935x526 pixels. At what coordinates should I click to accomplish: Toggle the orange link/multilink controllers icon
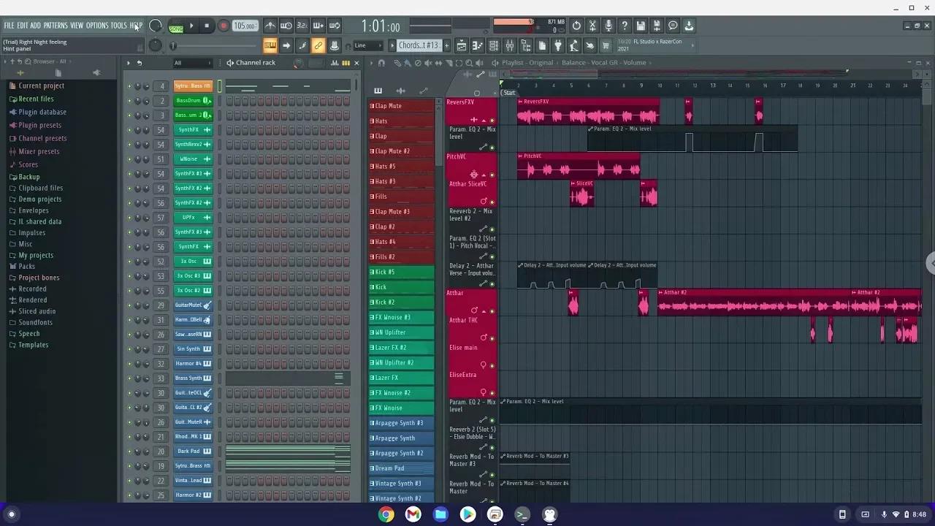[318, 45]
